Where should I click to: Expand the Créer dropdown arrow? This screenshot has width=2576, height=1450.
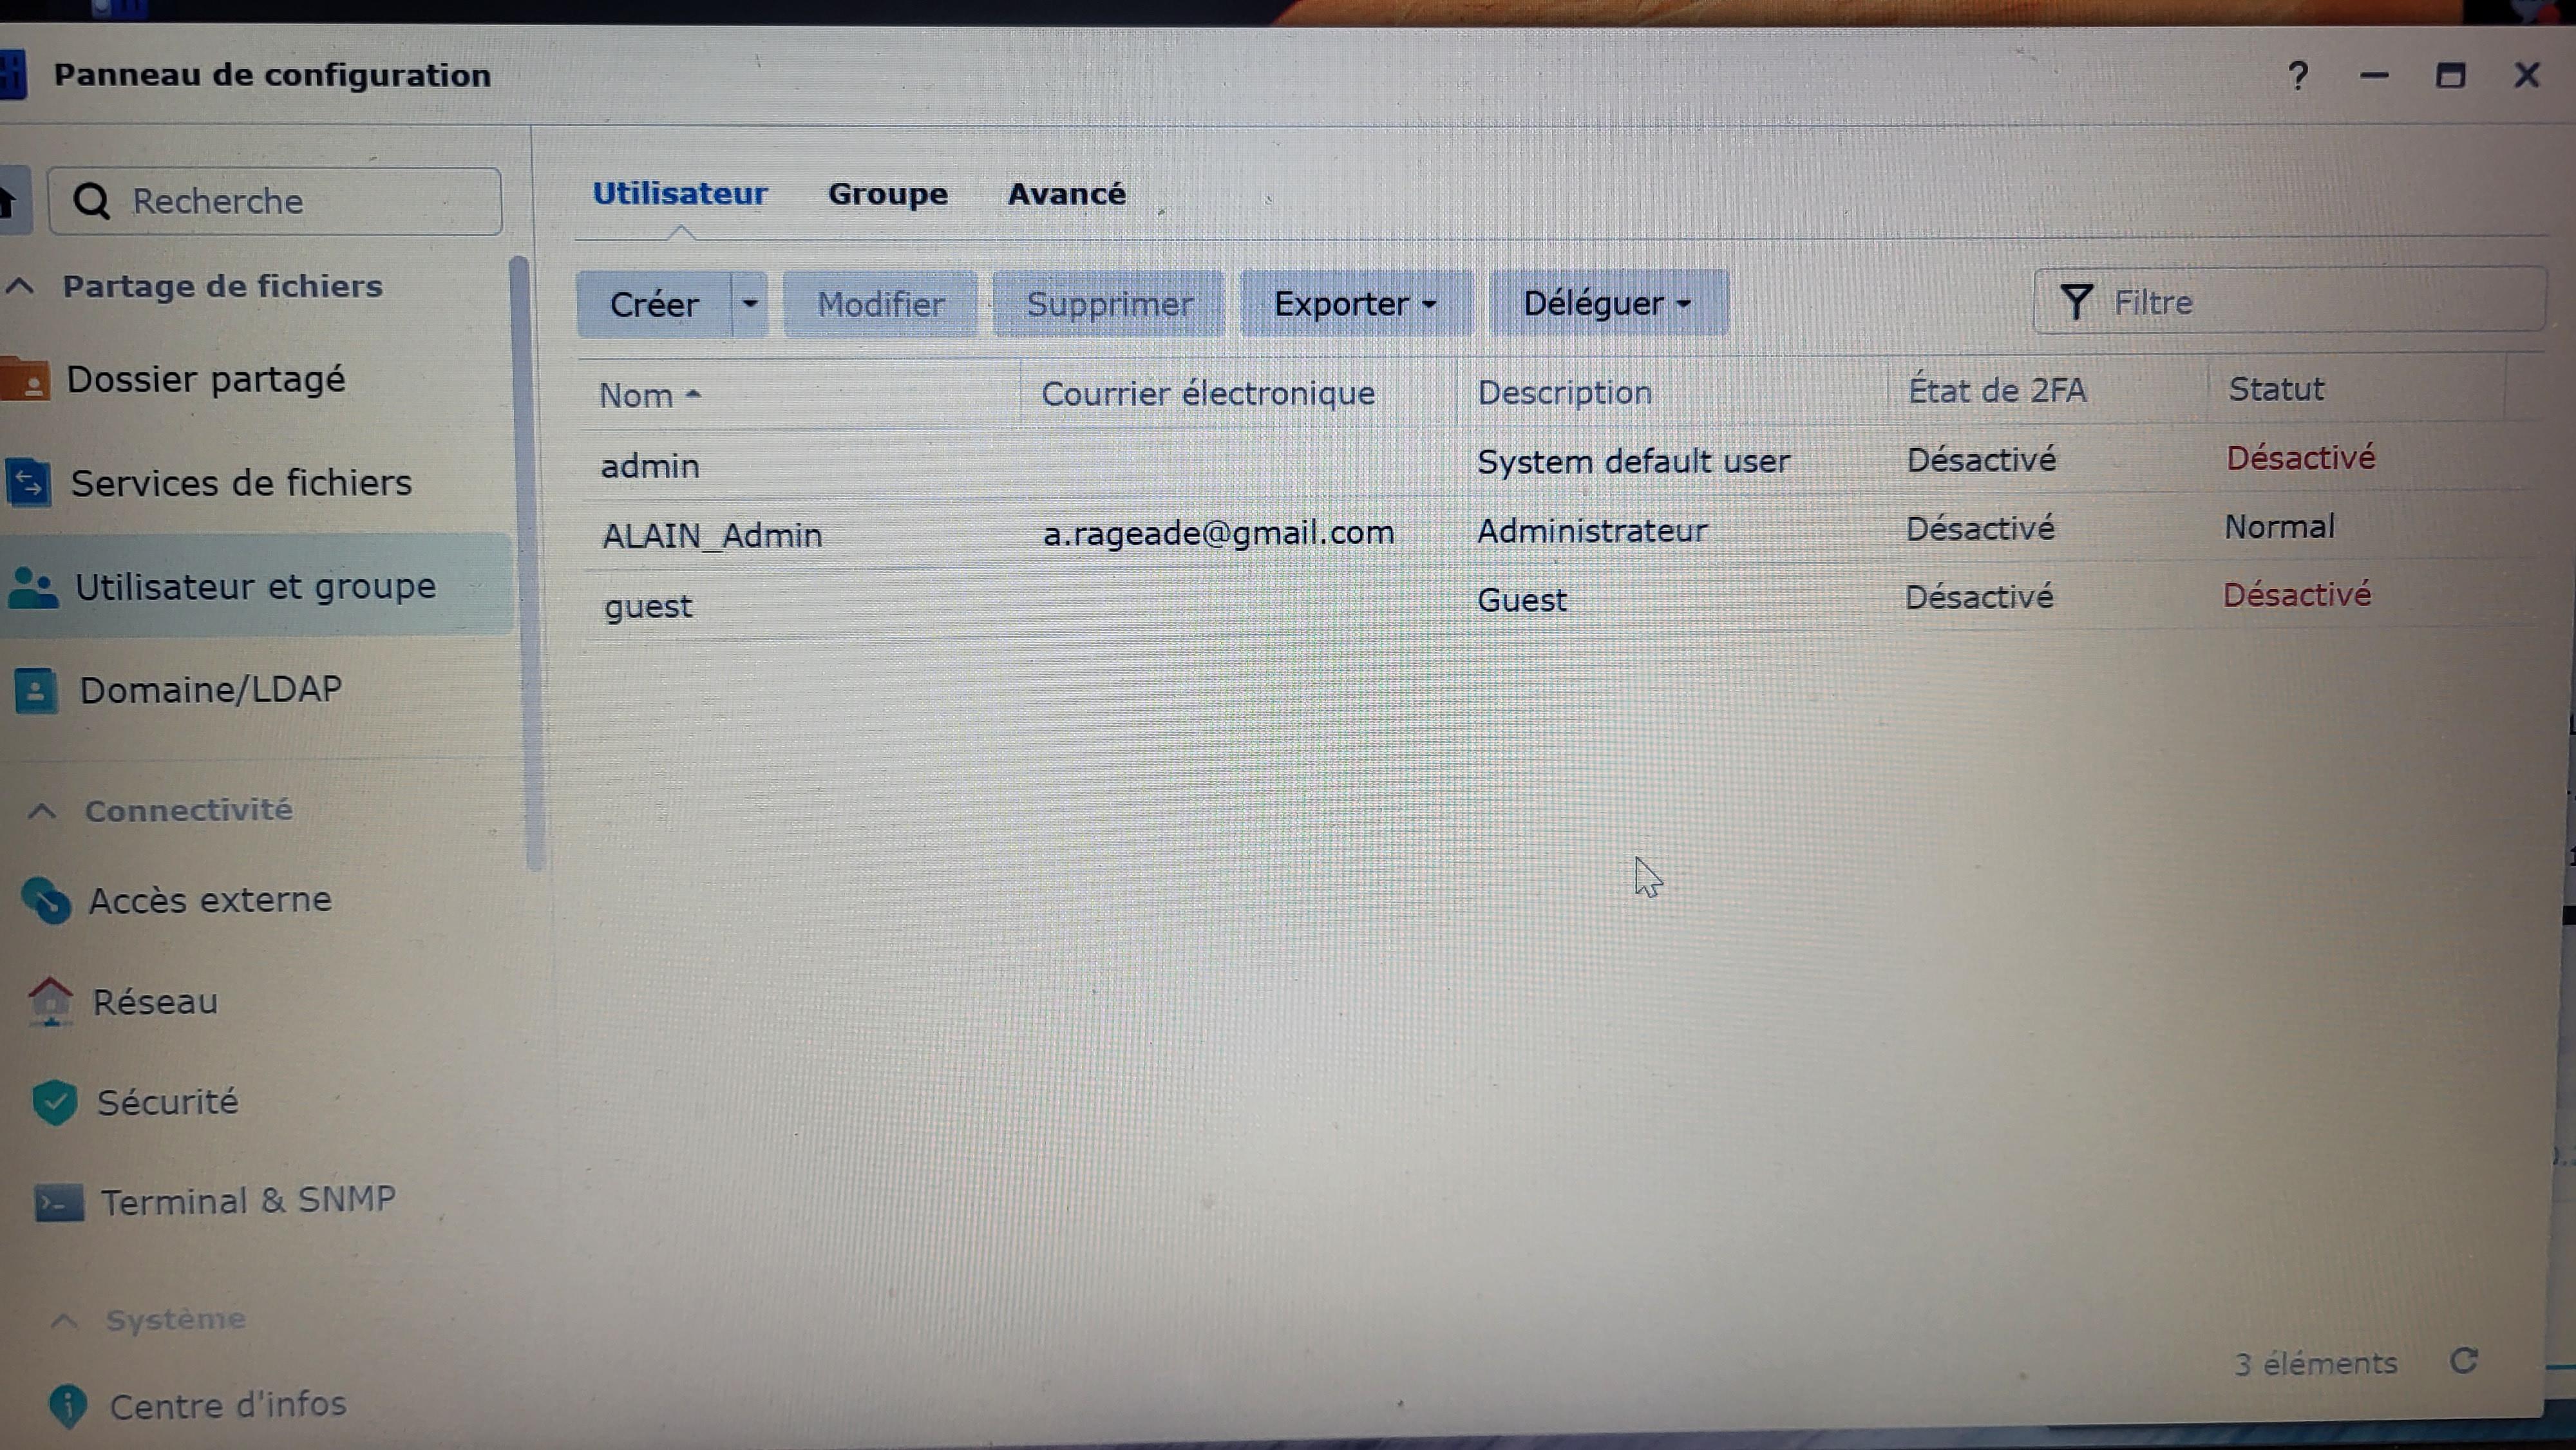[x=750, y=304]
